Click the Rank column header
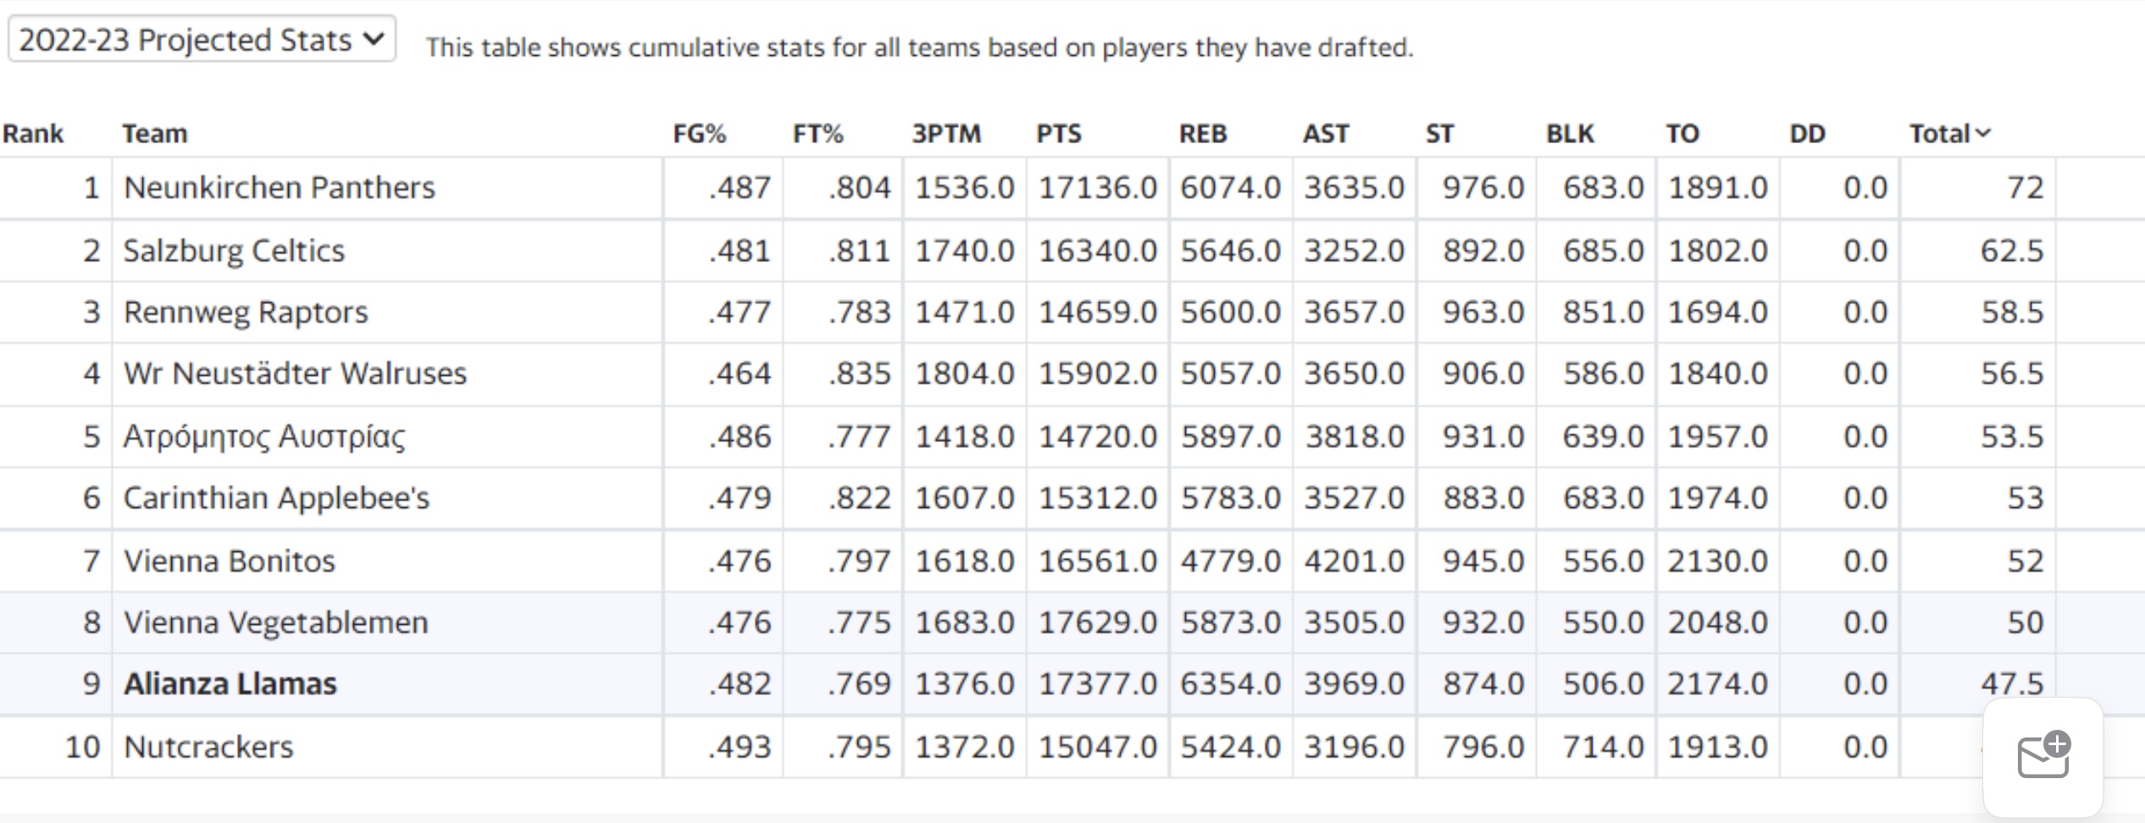Image resolution: width=2145 pixels, height=823 pixels. point(33,134)
